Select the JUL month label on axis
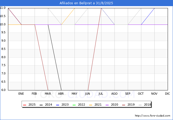The width and height of the screenshot is (173, 120). (101, 94)
